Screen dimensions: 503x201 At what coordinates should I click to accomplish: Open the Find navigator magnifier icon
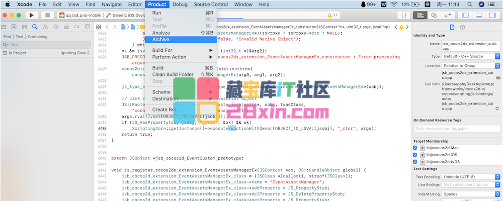(34, 26)
